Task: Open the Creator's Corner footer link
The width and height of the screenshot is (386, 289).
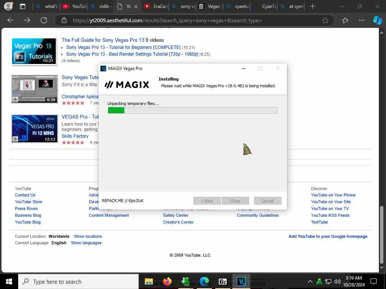Action: pyautogui.click(x=178, y=222)
